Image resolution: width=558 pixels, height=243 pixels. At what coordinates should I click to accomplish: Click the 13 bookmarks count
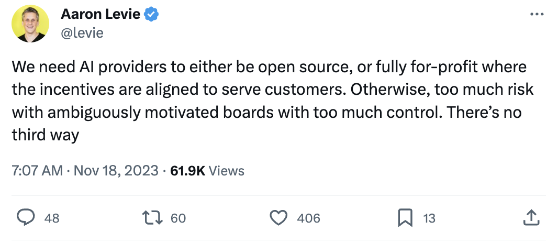[429, 218]
